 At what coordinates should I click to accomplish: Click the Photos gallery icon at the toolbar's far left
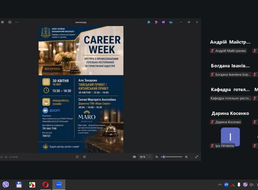pos(3,22)
